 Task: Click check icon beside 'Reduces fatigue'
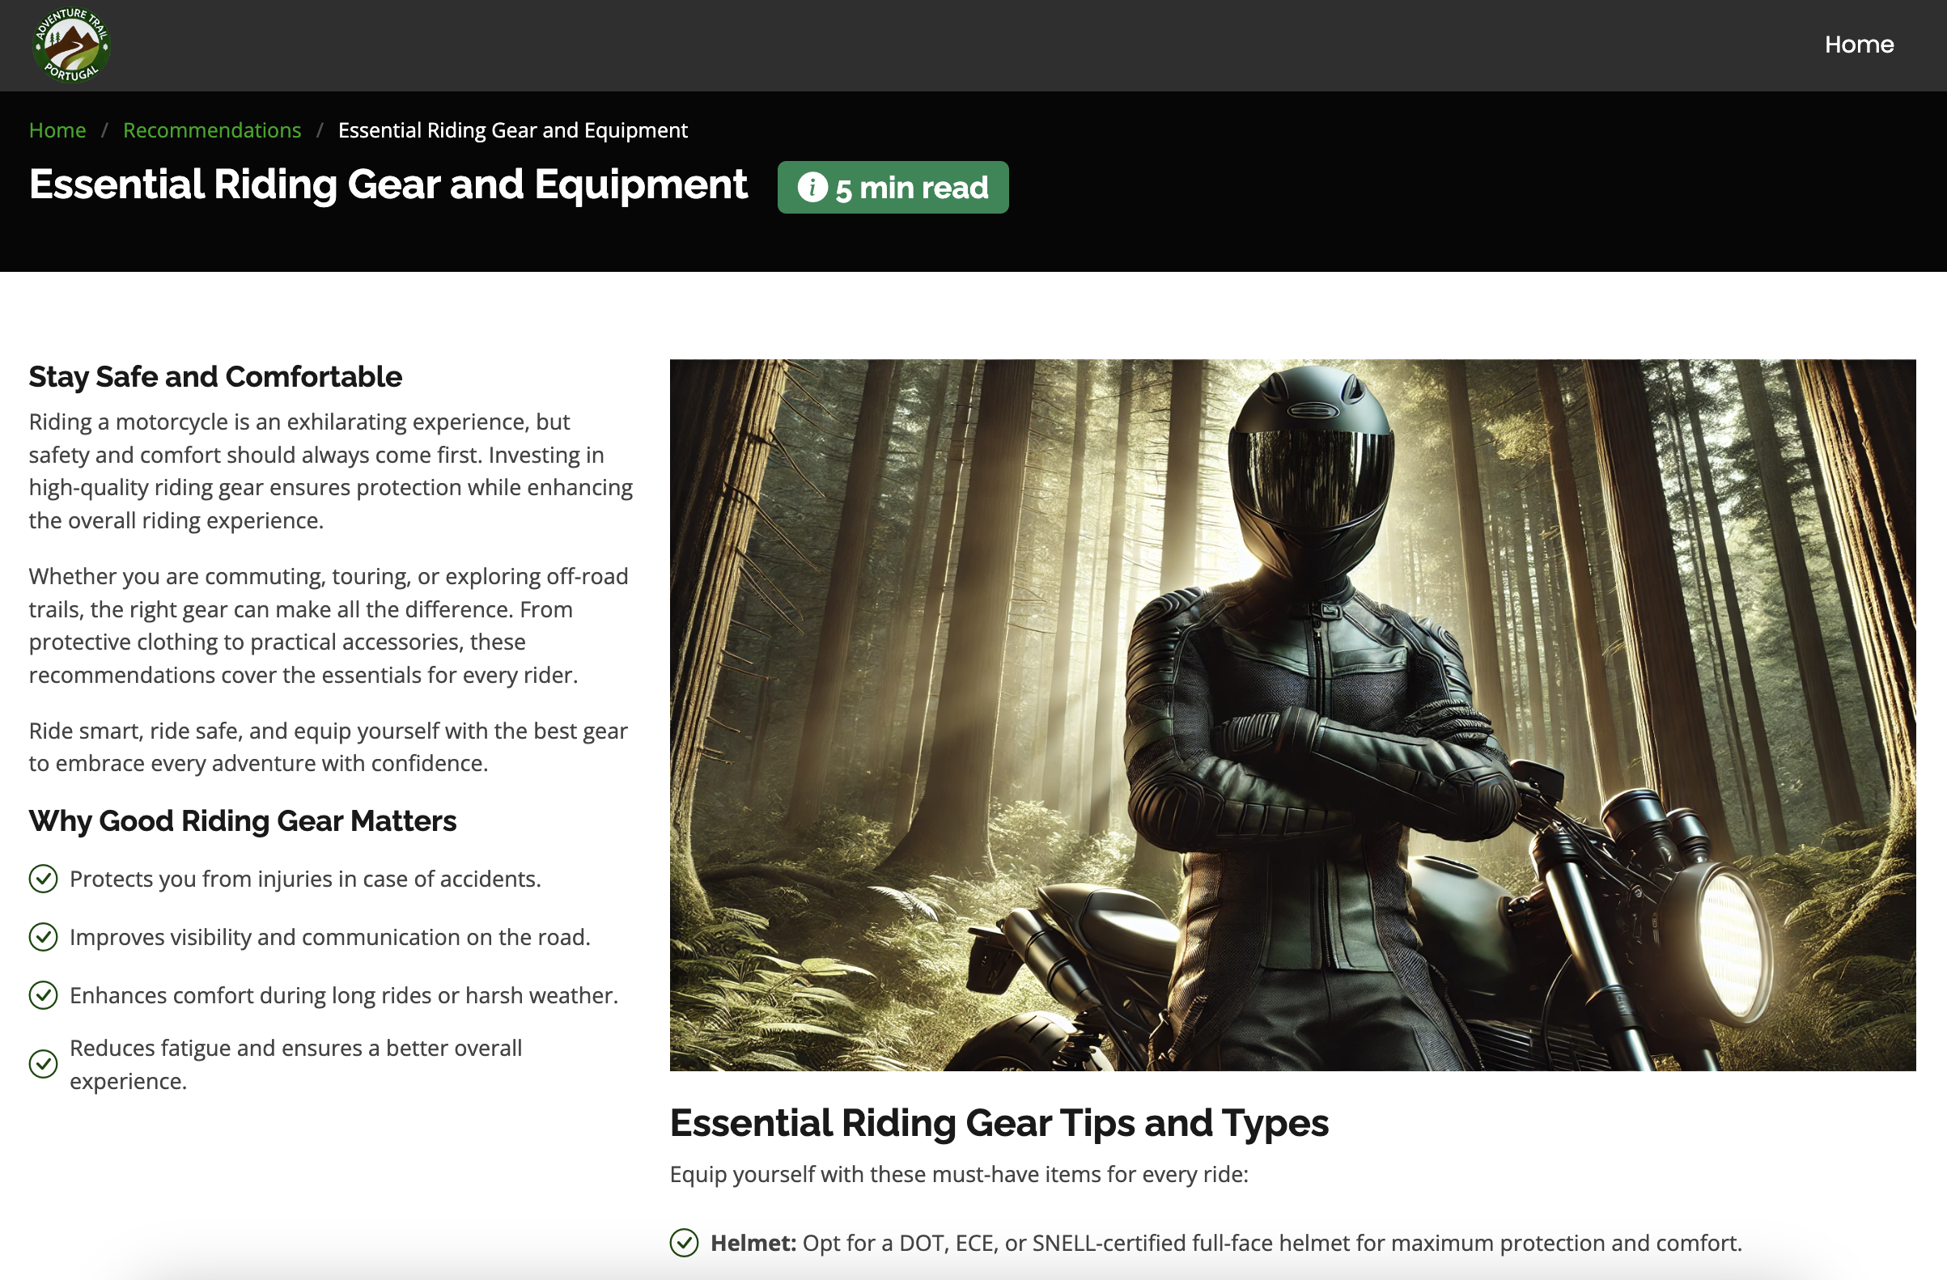click(x=44, y=1063)
